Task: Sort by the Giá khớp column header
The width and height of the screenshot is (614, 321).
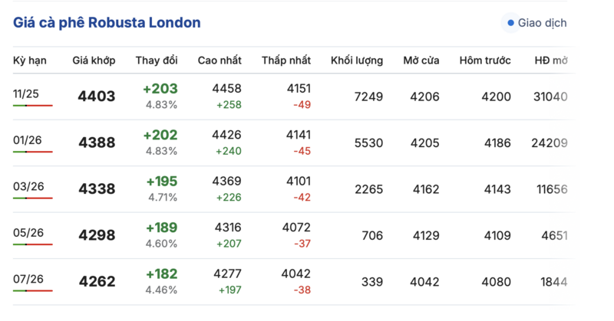Action: pyautogui.click(x=97, y=61)
